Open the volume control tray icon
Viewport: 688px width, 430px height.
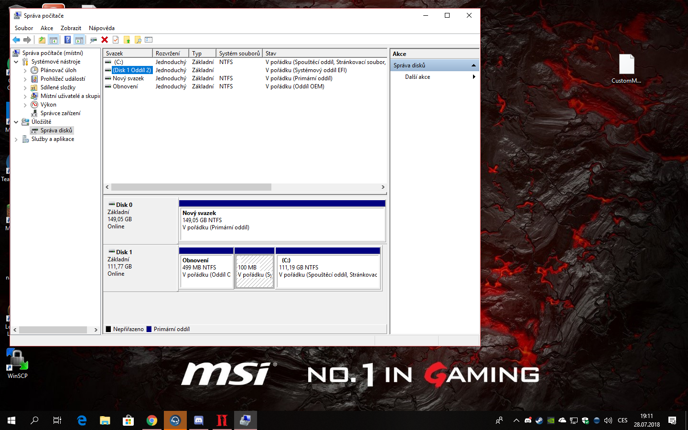tap(608, 420)
